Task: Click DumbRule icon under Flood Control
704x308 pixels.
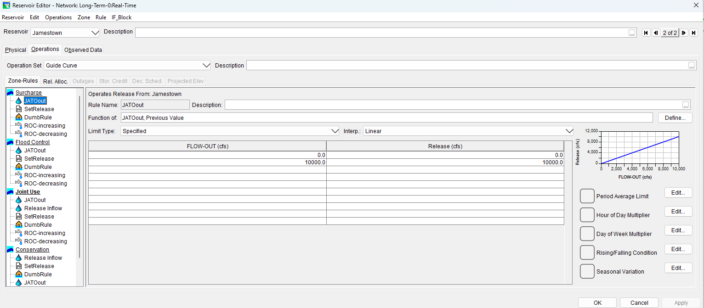Action: click(18, 167)
